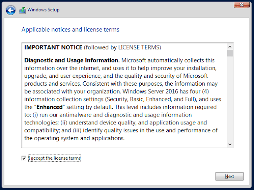Click the "I accept the license terms" label
Viewport: 254px width, 190px height.
point(54,158)
